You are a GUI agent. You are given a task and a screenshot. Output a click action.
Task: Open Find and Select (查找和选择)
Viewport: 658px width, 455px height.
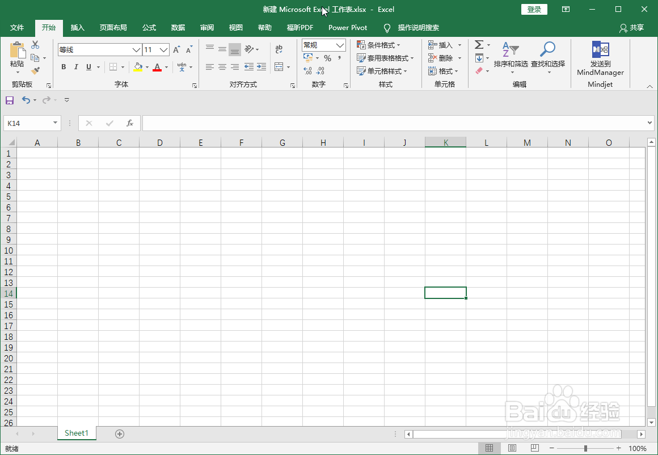coord(548,57)
